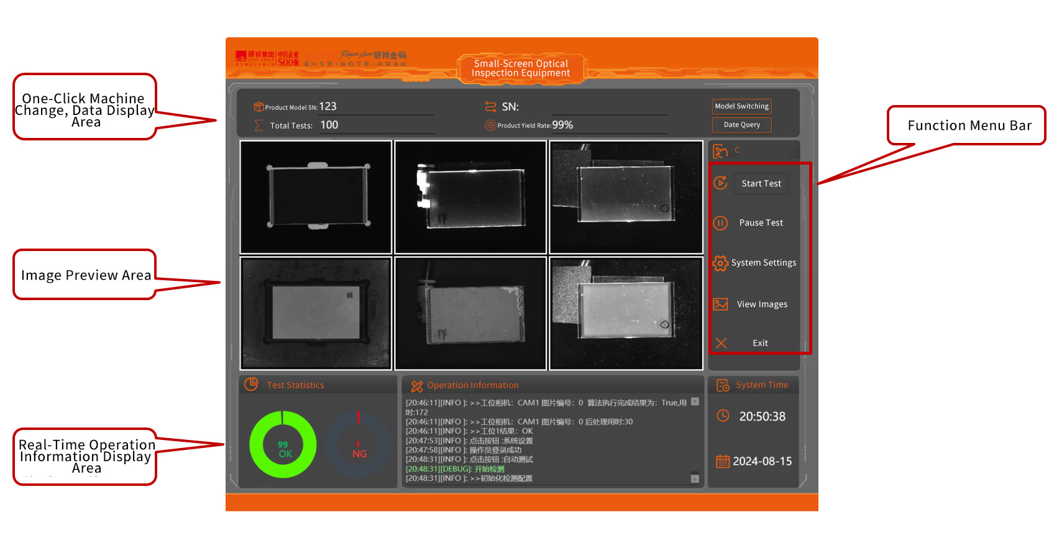Select the View Images menu item
1049x535 pixels.
[762, 304]
